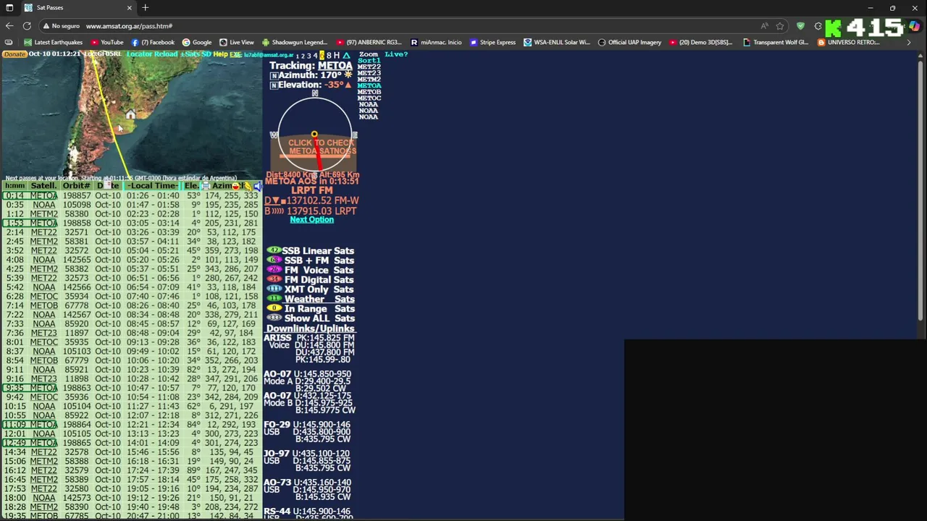The width and height of the screenshot is (927, 521).
Task: Click the SSB Linear Sats count icon
Action: [274, 250]
